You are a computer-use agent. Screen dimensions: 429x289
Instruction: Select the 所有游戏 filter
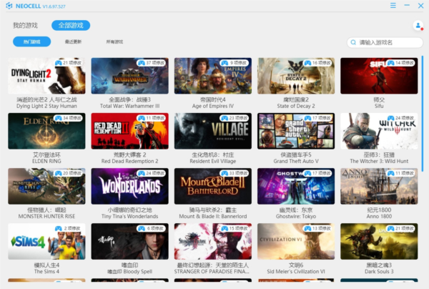pyautogui.click(x=114, y=42)
